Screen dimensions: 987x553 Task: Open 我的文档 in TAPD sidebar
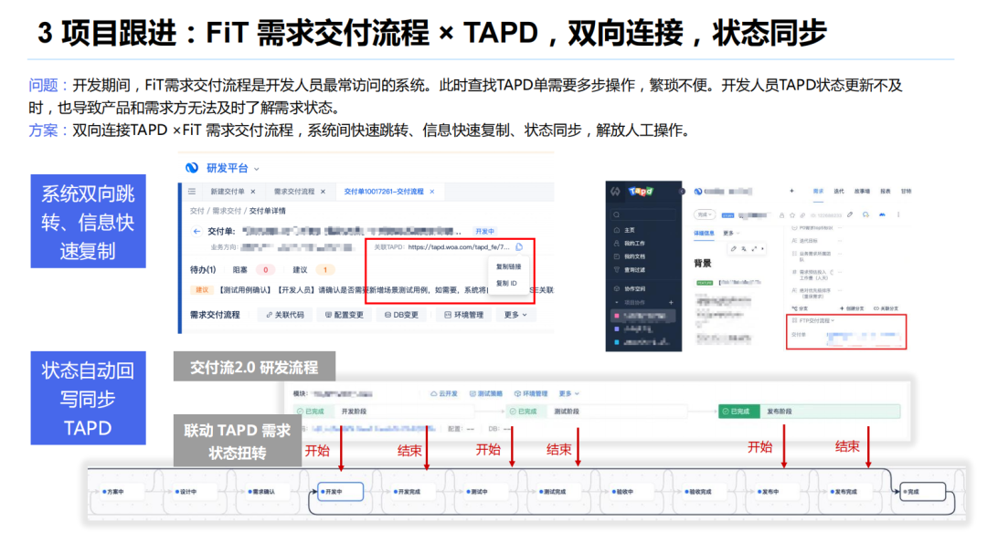630,256
